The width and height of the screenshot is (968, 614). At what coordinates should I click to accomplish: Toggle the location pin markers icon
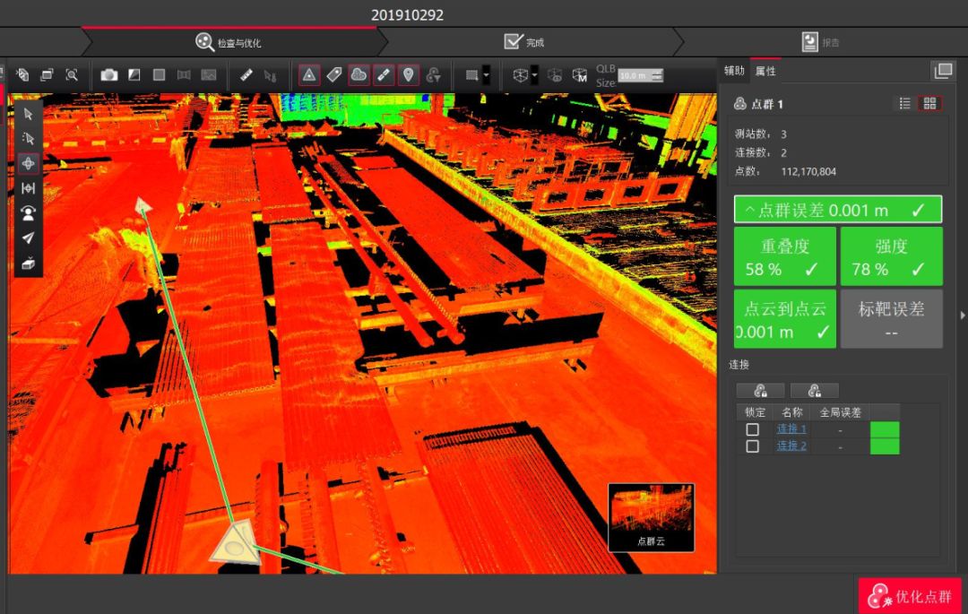click(408, 75)
